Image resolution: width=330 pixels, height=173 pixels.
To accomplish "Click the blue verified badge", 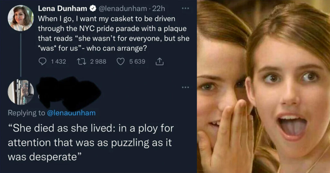I will pyautogui.click(x=93, y=8).
